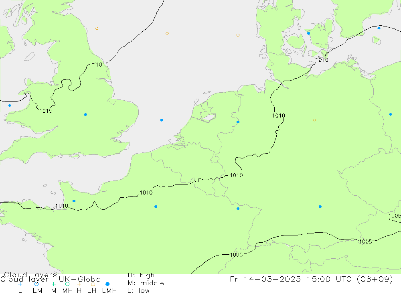Viewport: 401px width, 294px height.
Task: Click the filled blue LMH legend dot
Action: (x=107, y=284)
